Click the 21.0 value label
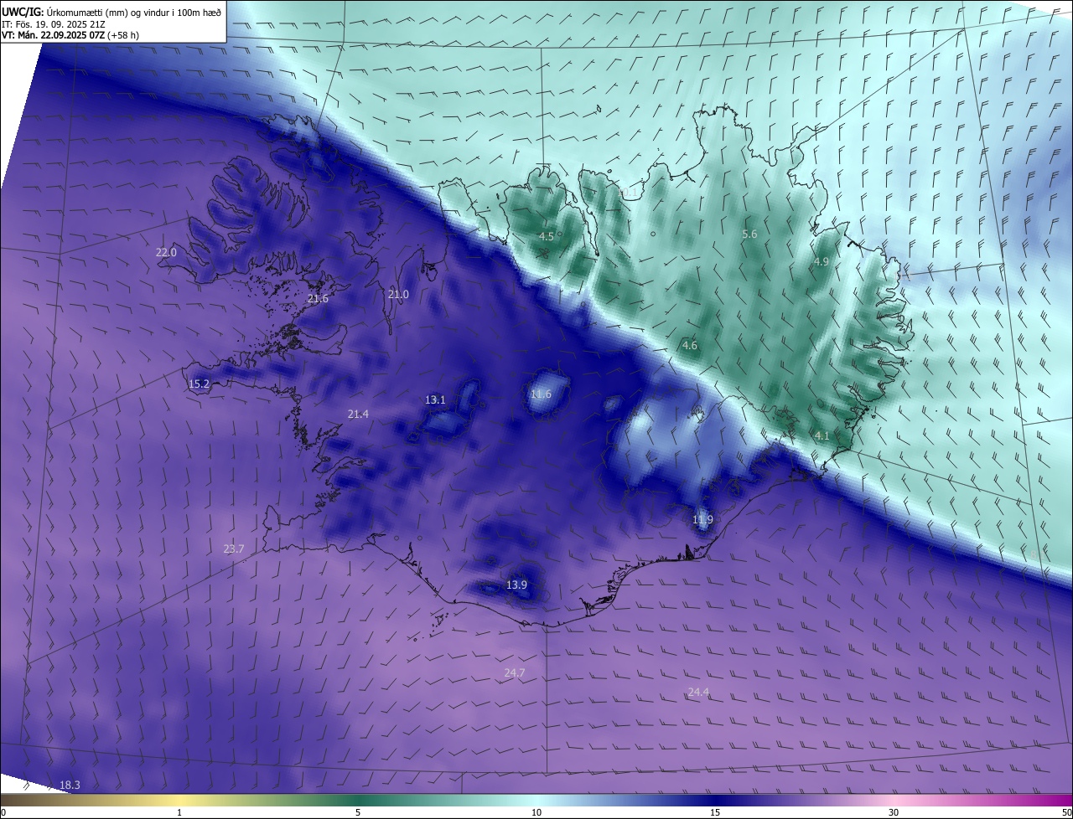This screenshot has height=819, width=1073. coord(398,295)
